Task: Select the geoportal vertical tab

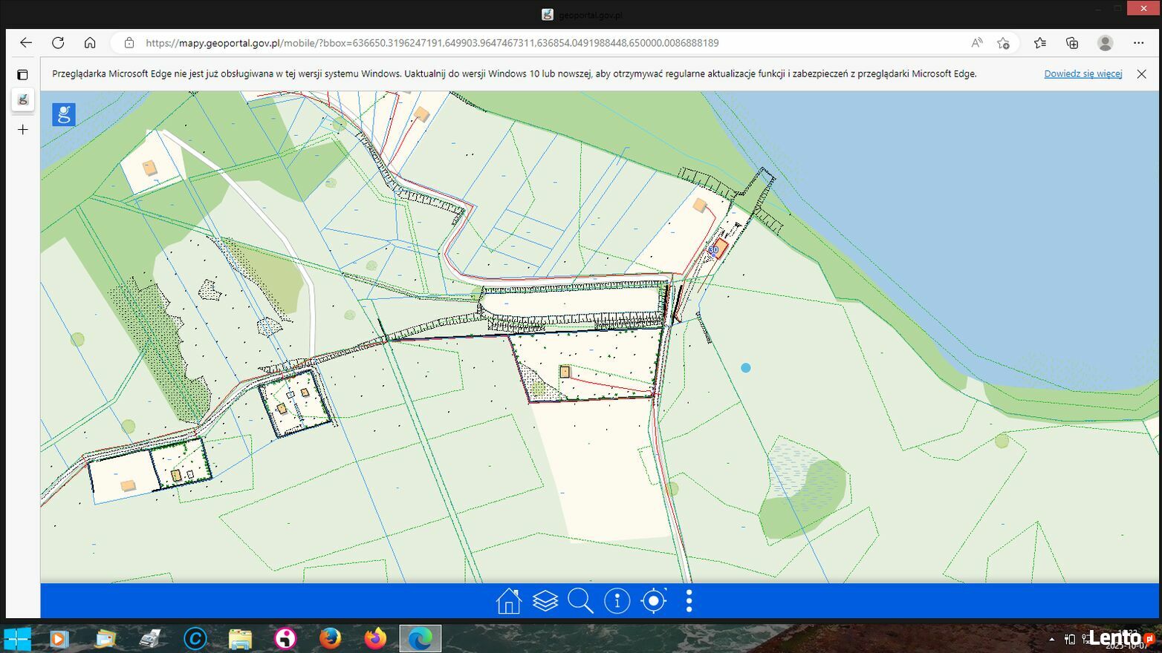Action: [23, 99]
